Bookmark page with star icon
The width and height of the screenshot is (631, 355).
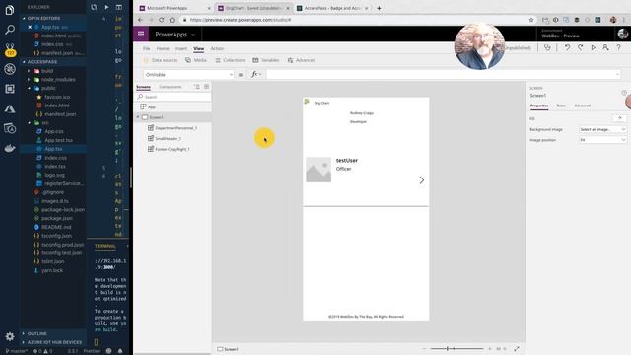[x=531, y=20]
